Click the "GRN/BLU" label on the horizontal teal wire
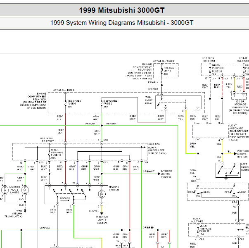249x248 pixels. (45, 228)
